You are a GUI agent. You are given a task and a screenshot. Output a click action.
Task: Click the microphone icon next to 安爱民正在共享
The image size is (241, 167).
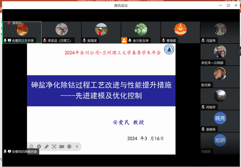click(x=5, y=41)
